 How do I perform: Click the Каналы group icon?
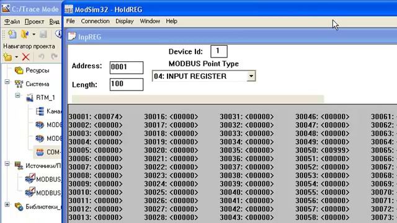[40, 111]
